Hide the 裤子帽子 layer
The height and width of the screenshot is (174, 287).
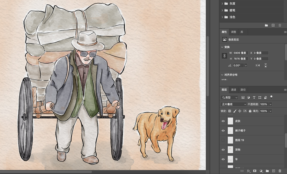click(x=223, y=130)
